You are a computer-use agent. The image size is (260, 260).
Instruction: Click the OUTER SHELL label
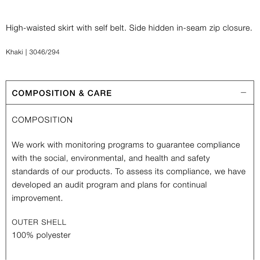pos(39,222)
